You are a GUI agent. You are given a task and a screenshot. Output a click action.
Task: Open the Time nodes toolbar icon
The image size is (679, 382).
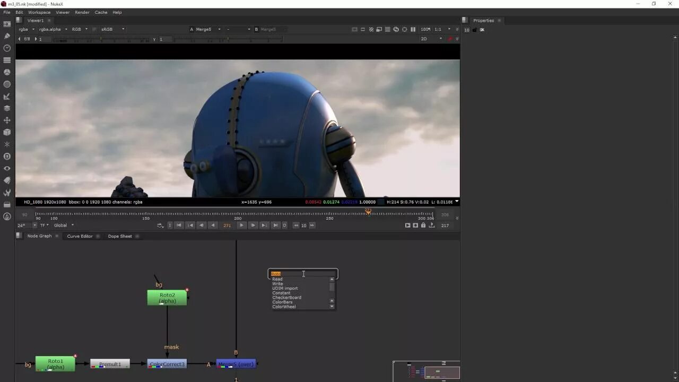pyautogui.click(x=7, y=48)
